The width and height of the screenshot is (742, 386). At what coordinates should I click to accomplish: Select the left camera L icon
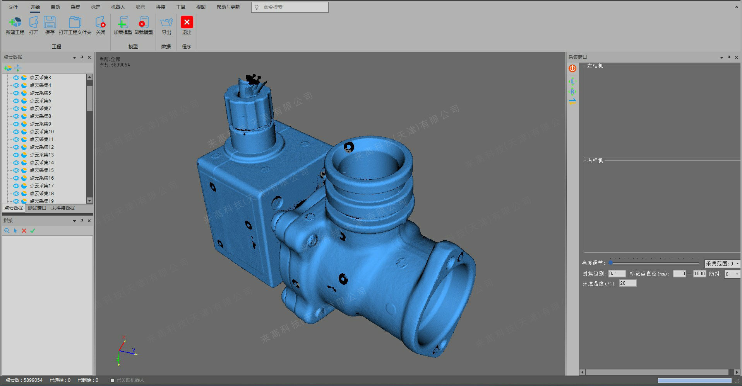tap(572, 82)
